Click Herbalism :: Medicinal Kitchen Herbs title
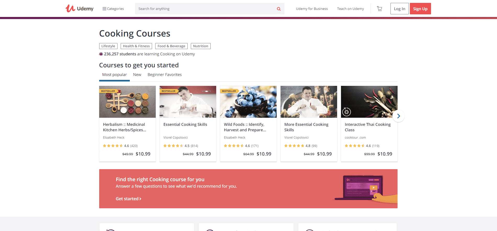Screen dimensions: 497x231 pos(125,127)
